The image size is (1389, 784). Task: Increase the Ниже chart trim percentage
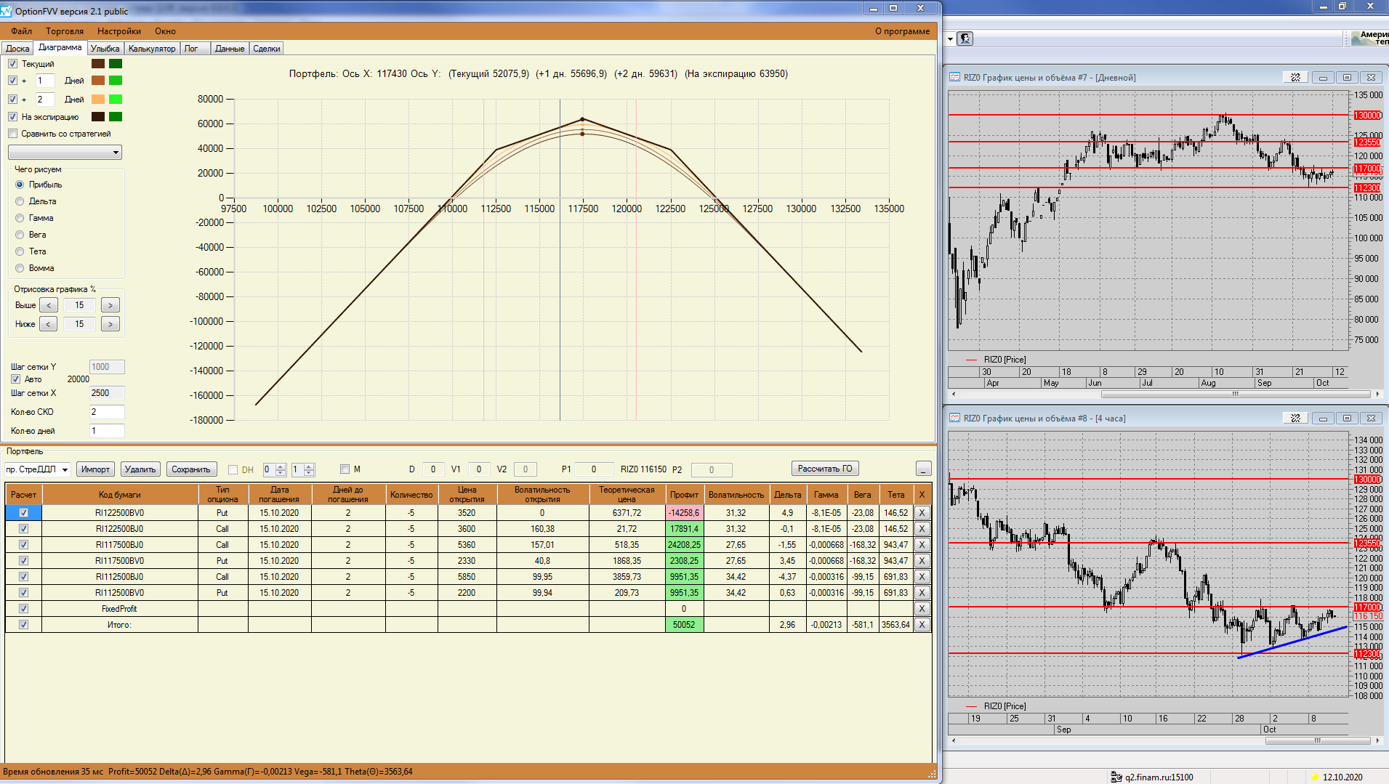(x=110, y=324)
